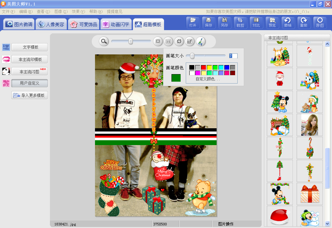
Task: Click the 用户自定义 button
Action: [30, 83]
